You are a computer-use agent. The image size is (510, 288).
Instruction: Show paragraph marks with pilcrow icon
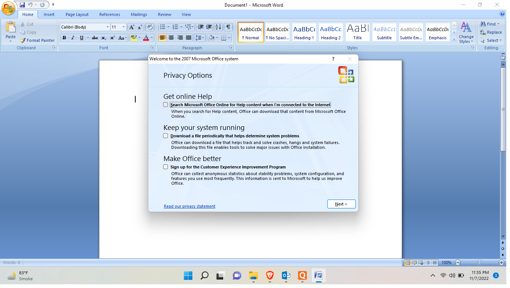pos(228,27)
